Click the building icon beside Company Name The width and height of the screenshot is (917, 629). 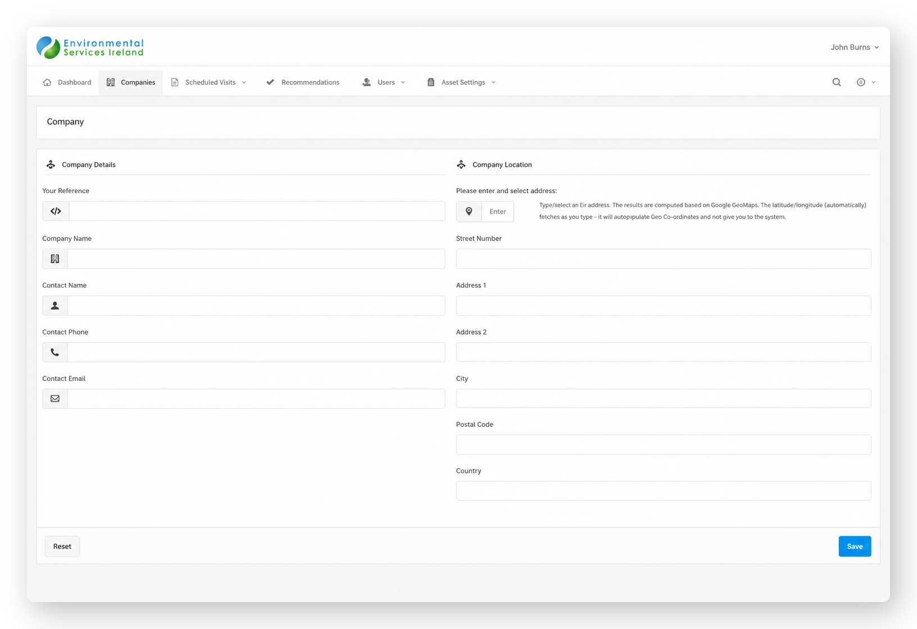pyautogui.click(x=55, y=259)
